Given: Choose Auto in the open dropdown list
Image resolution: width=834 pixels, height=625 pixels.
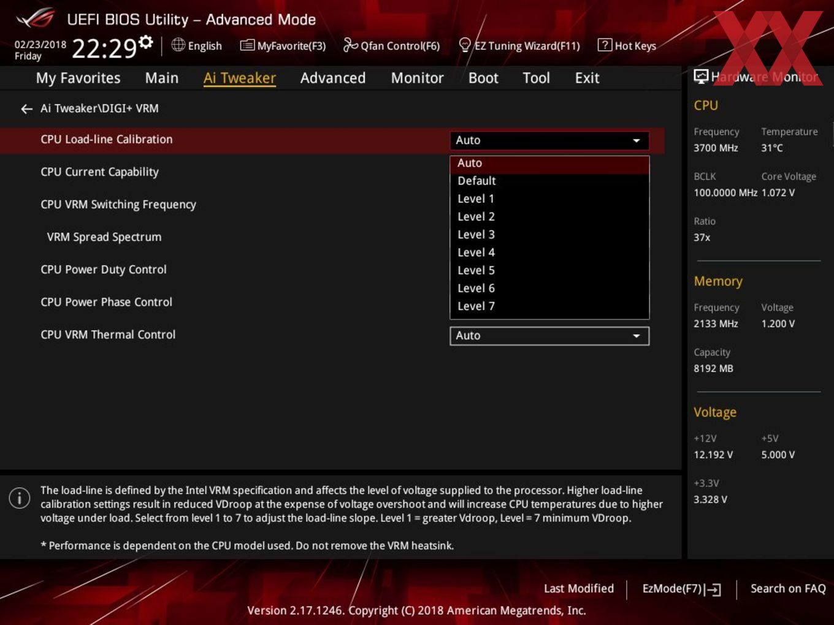Looking at the screenshot, I should click(x=549, y=163).
